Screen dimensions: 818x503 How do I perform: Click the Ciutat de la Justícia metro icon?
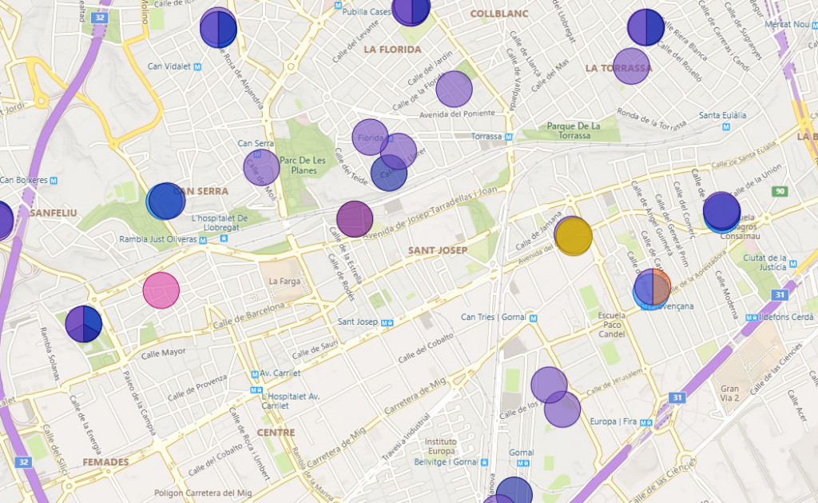[793, 264]
